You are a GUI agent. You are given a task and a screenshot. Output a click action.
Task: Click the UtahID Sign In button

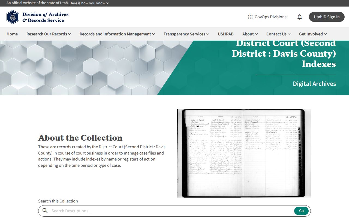coord(327,17)
